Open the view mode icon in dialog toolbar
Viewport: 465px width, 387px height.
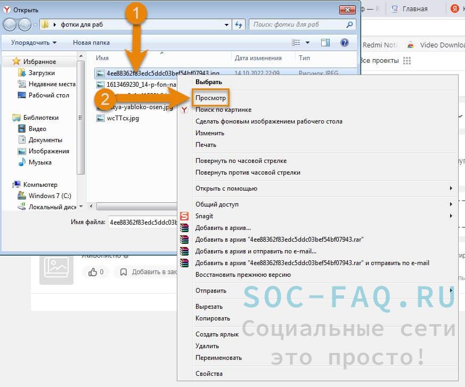click(296, 43)
